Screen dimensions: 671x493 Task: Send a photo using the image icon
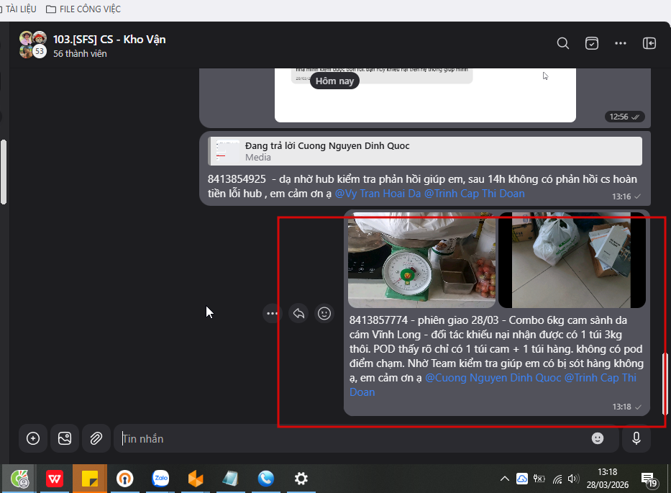[65, 438]
